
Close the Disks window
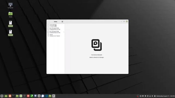pyautogui.click(x=127, y=22)
